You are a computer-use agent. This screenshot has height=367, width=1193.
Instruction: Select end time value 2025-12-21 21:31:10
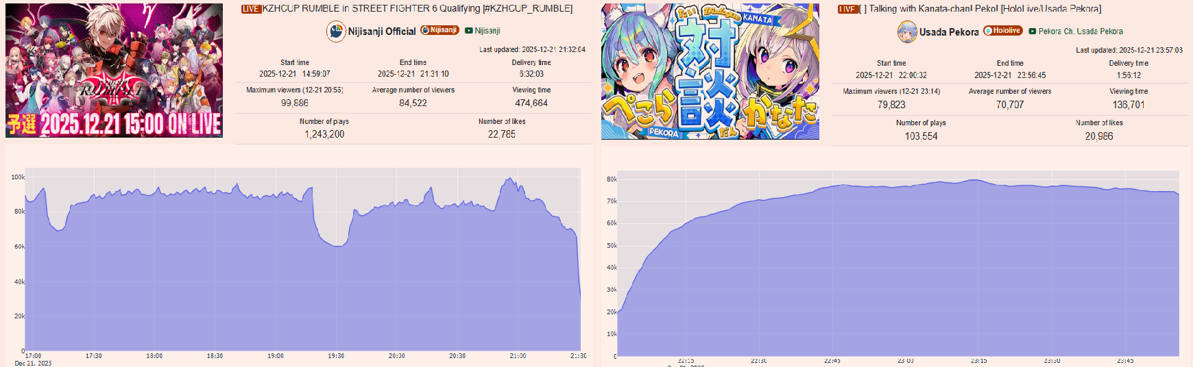click(413, 74)
